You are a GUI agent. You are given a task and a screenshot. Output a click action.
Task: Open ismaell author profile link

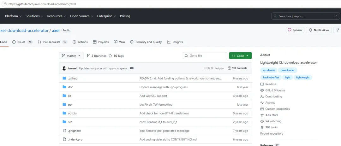pos(72,68)
